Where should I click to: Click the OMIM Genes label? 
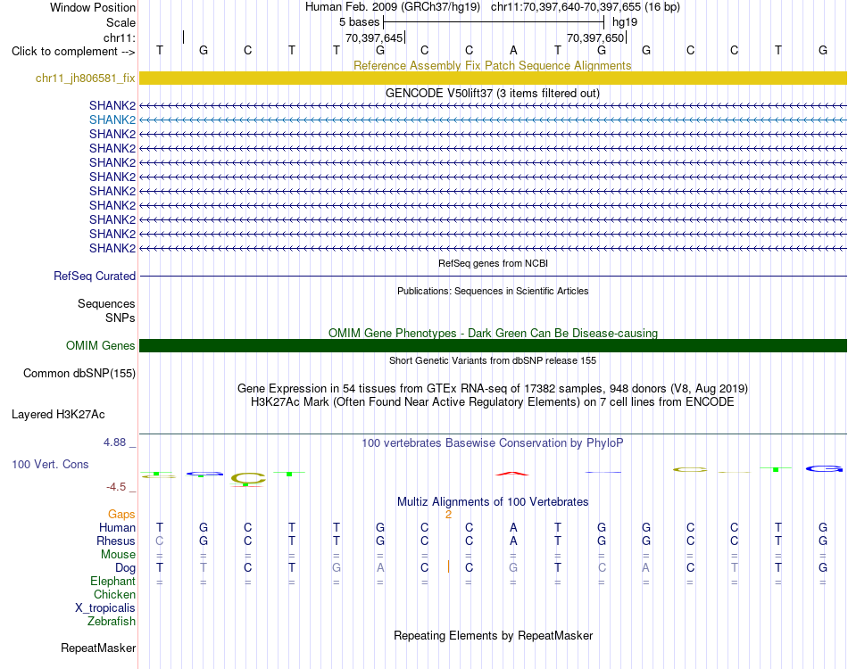(100, 346)
